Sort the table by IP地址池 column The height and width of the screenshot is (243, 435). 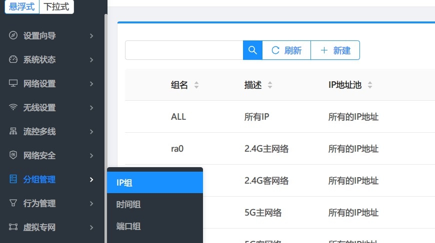click(x=370, y=85)
